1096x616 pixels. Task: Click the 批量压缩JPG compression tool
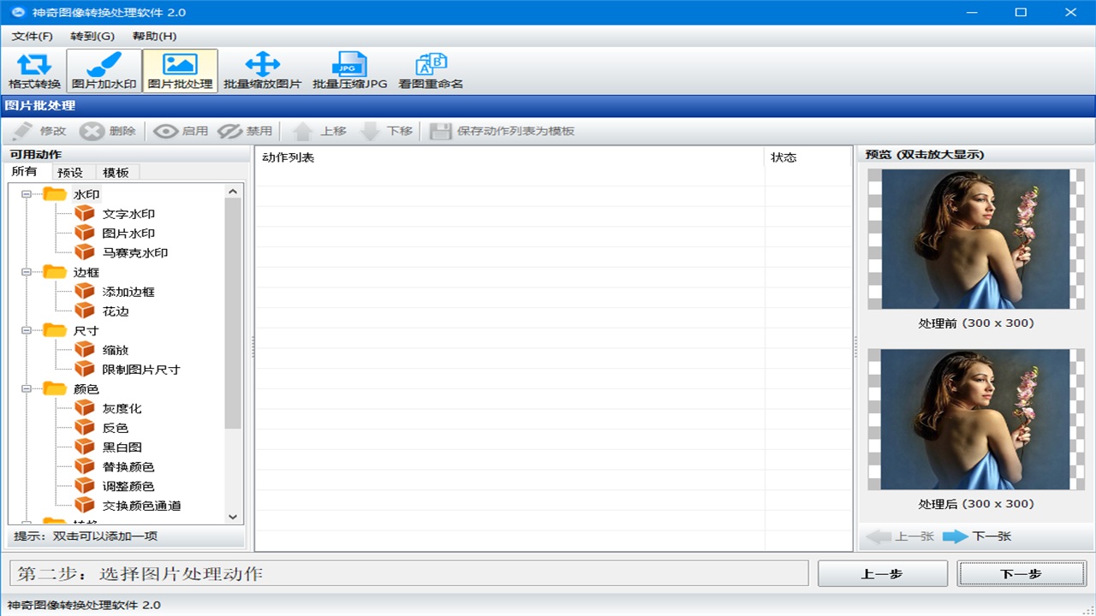coord(349,71)
